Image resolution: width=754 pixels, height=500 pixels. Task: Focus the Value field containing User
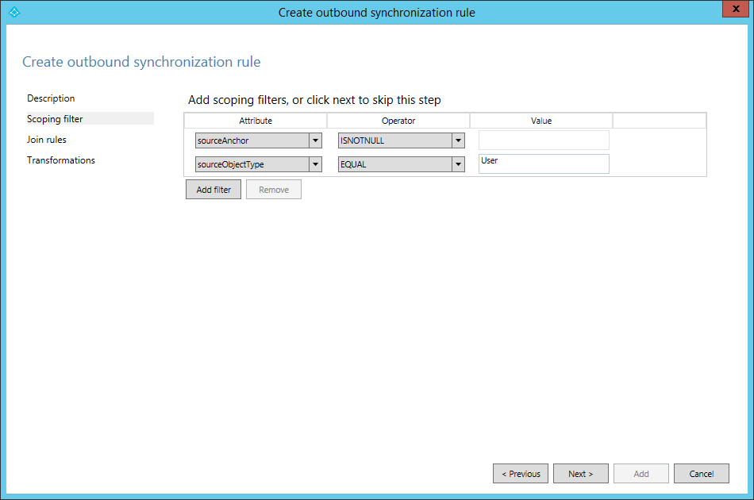coord(544,163)
